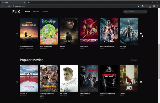Click the scrollbar down arrow

tap(159, 102)
